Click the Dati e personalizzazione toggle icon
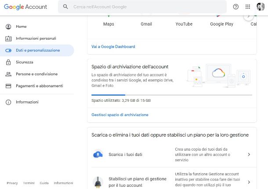 pyautogui.click(x=8, y=50)
